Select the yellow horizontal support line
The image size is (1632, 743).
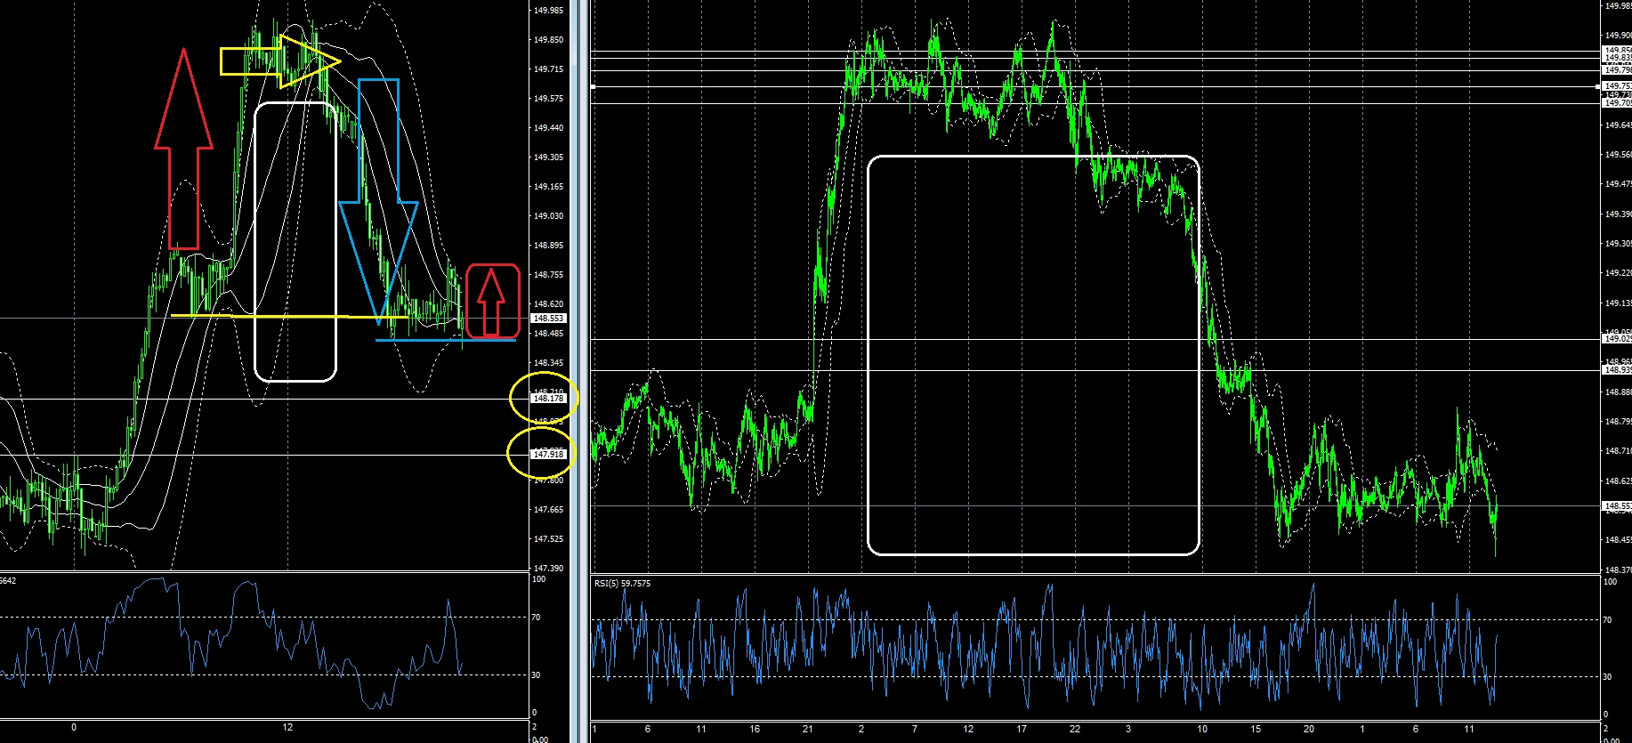coord(285,316)
